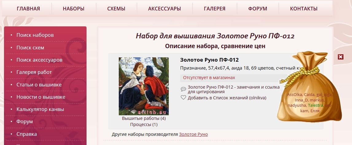Click the speech bubble comment icon
Image resolution: width=352 pixels, height=145 pixels.
pos(184,89)
